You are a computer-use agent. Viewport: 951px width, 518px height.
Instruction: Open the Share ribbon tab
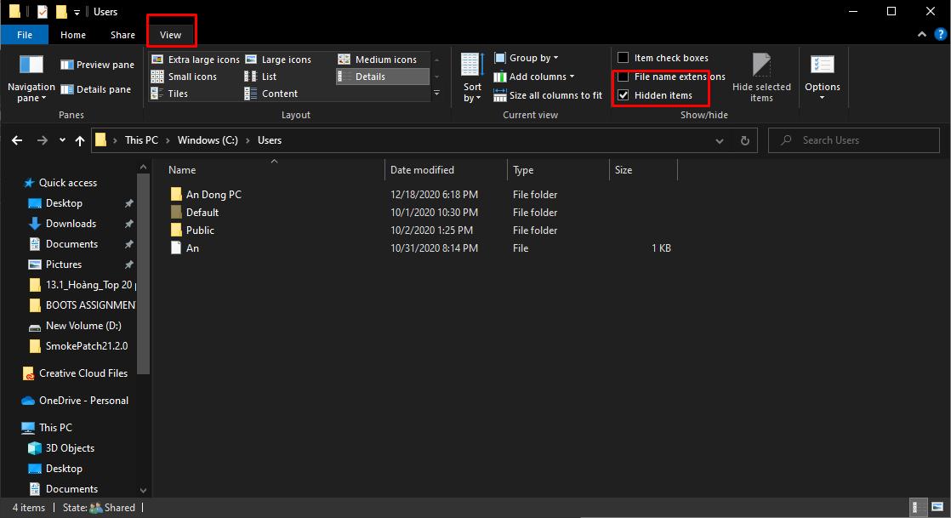point(122,35)
